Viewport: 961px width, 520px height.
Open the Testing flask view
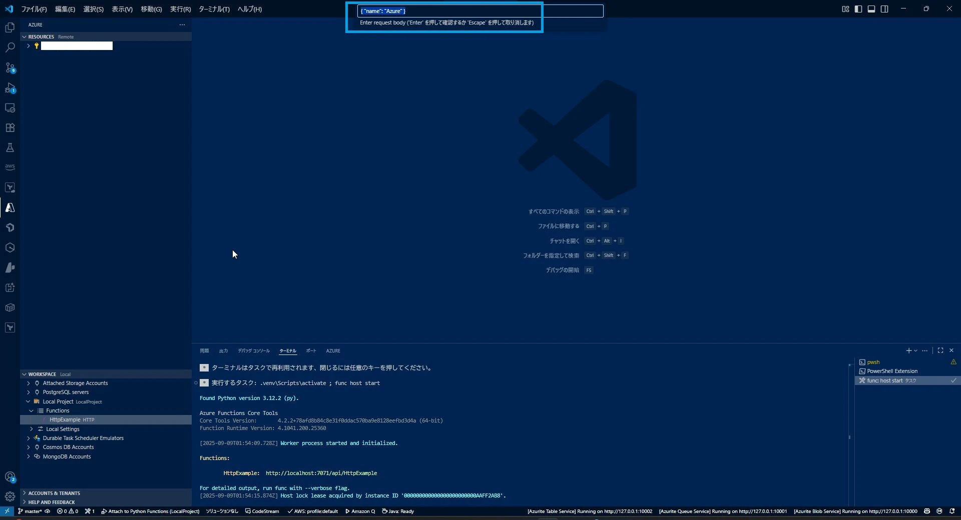[x=10, y=147]
